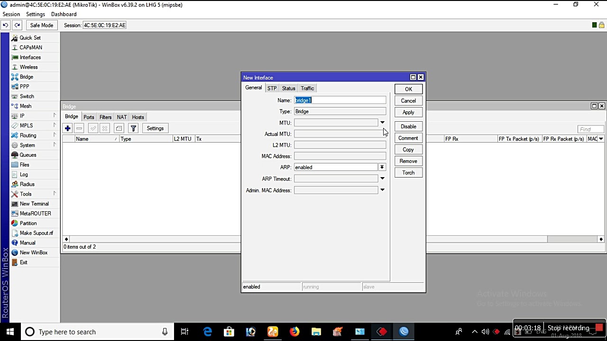Image resolution: width=607 pixels, height=341 pixels.
Task: Switch to the Status tab
Action: (288, 88)
